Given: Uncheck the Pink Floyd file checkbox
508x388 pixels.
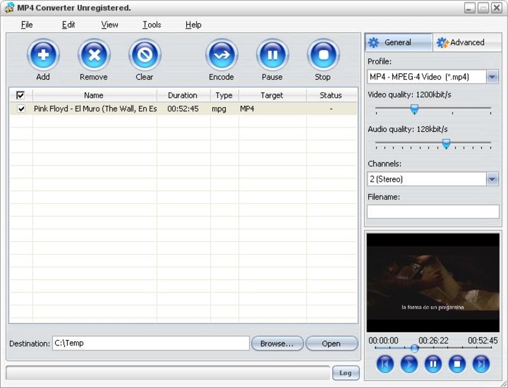Looking at the screenshot, I should pyautogui.click(x=21, y=109).
